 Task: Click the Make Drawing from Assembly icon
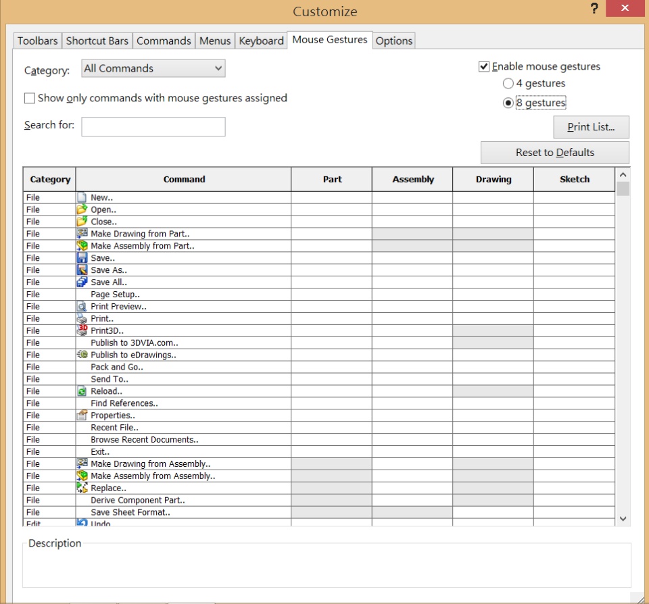tap(82, 463)
